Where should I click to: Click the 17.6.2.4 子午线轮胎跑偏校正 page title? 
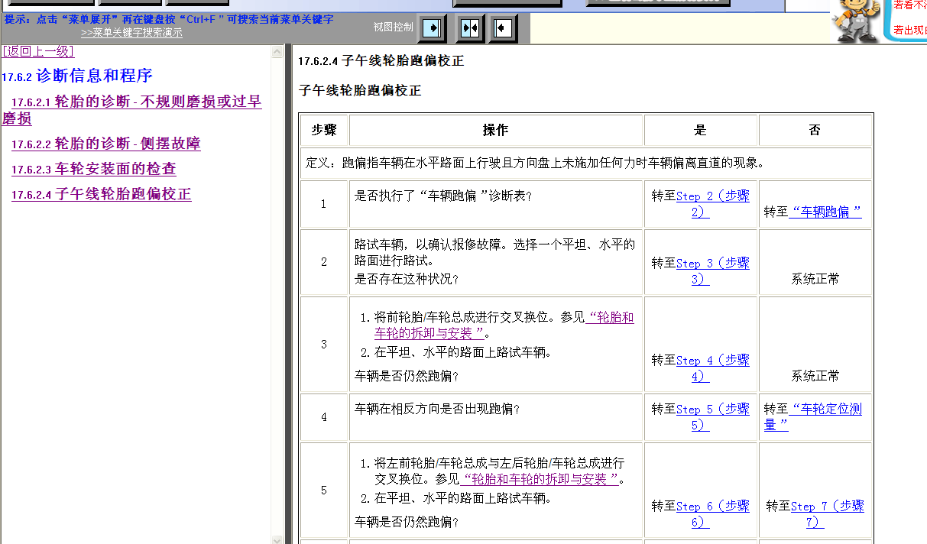point(381,61)
